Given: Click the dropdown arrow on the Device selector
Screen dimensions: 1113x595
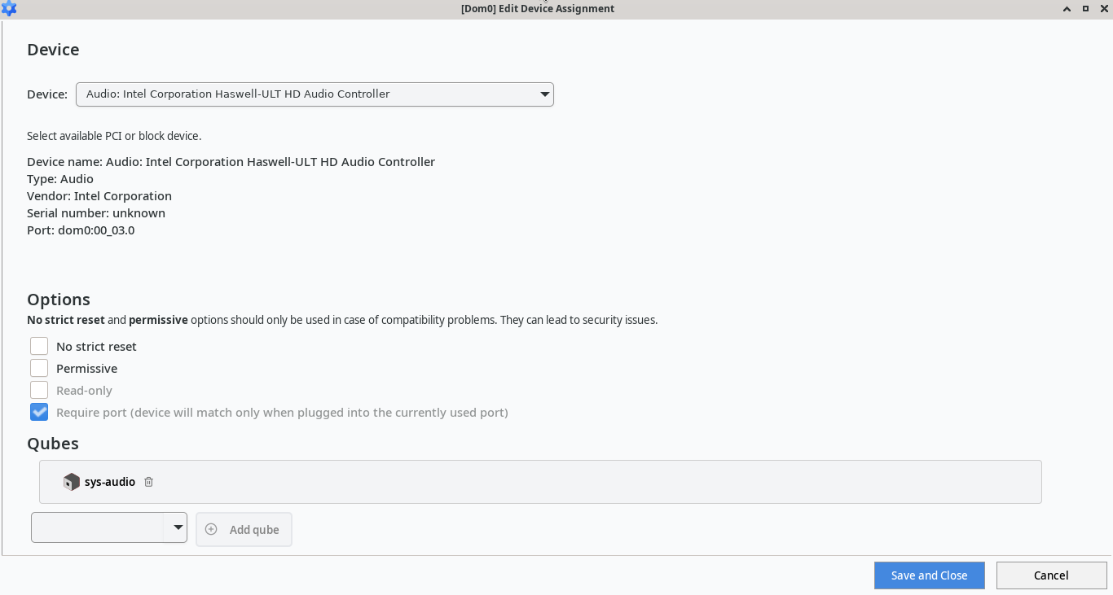Looking at the screenshot, I should click(x=543, y=94).
